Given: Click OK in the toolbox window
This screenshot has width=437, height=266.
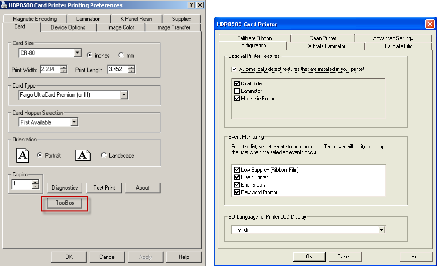Looking at the screenshot, I should (x=309, y=257).
